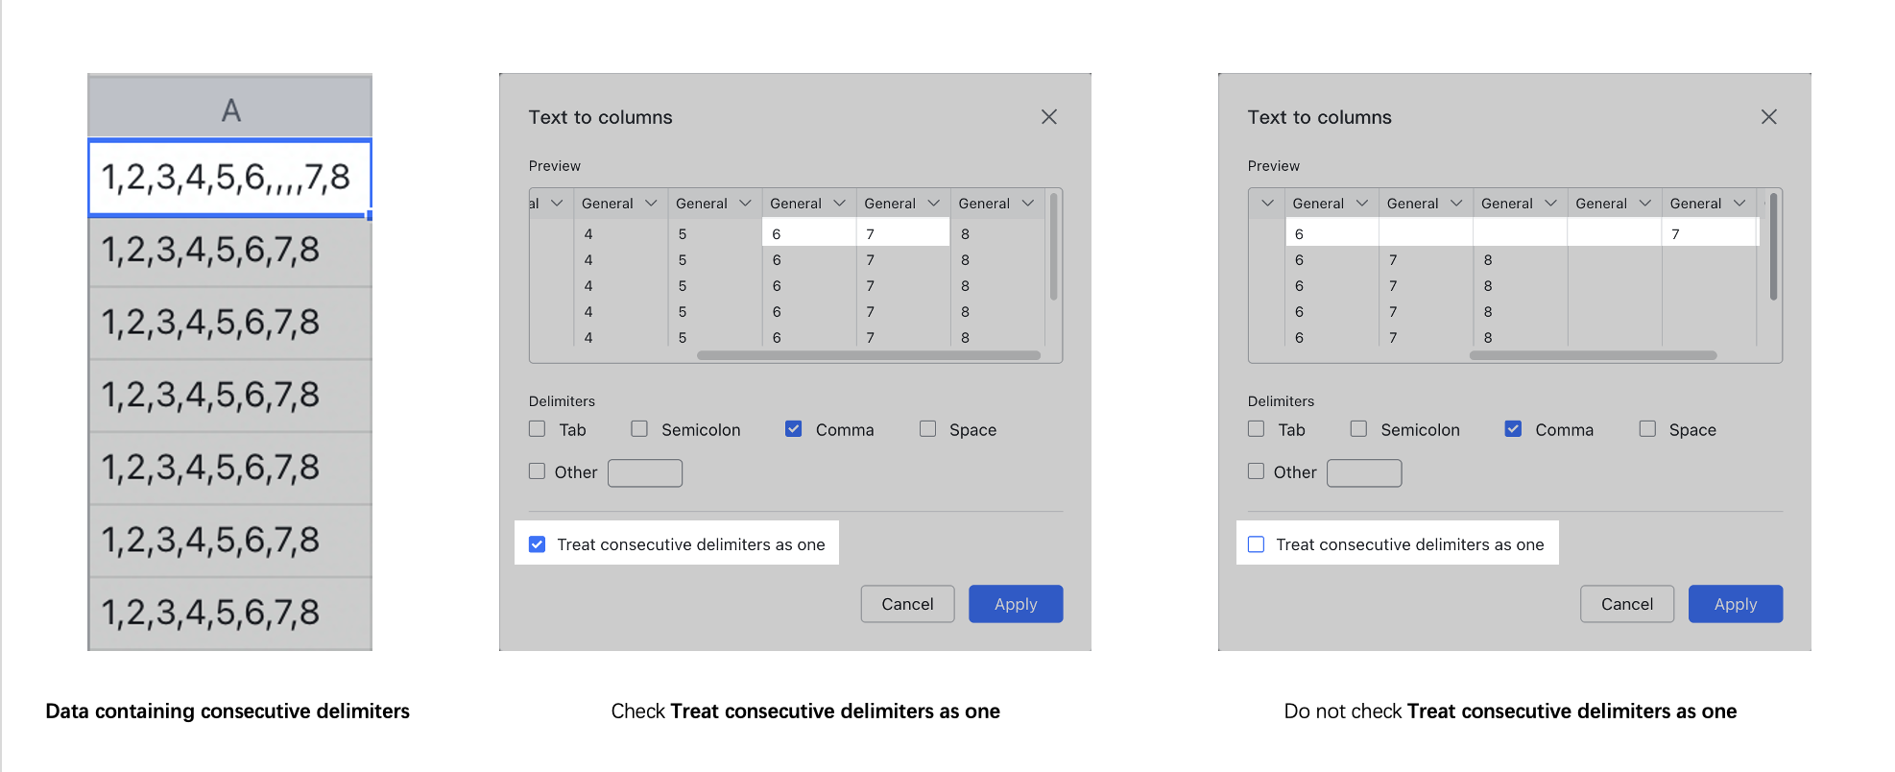This screenshot has height=772, width=1895.
Task: Check Treat consecutive delimiters as one on the right
Action: tap(1256, 543)
